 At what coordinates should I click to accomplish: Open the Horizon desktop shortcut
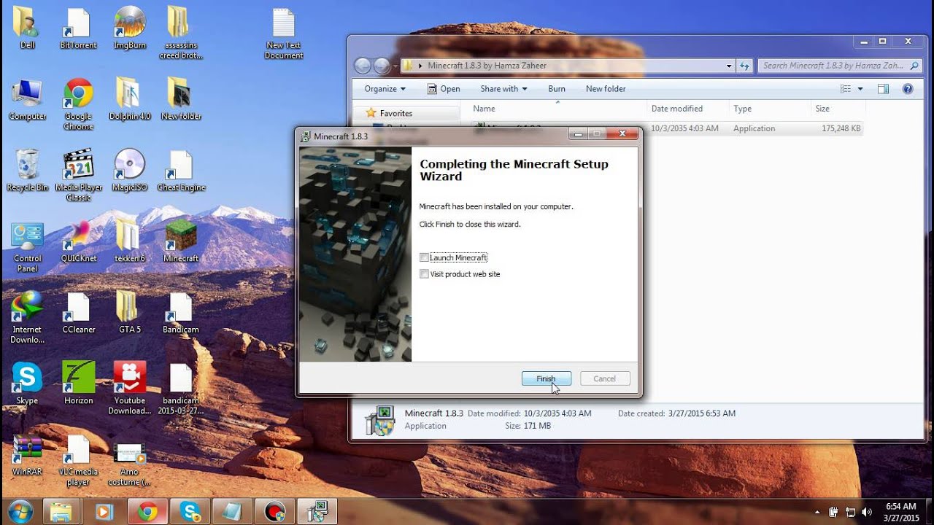(78, 384)
